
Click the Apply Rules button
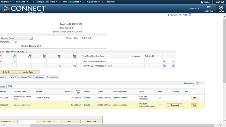28,72
